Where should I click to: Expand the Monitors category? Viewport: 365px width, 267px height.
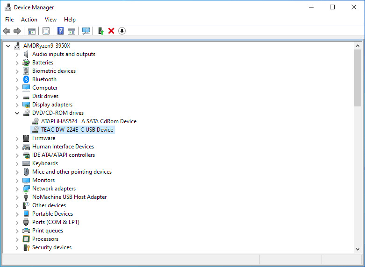pos(17,181)
